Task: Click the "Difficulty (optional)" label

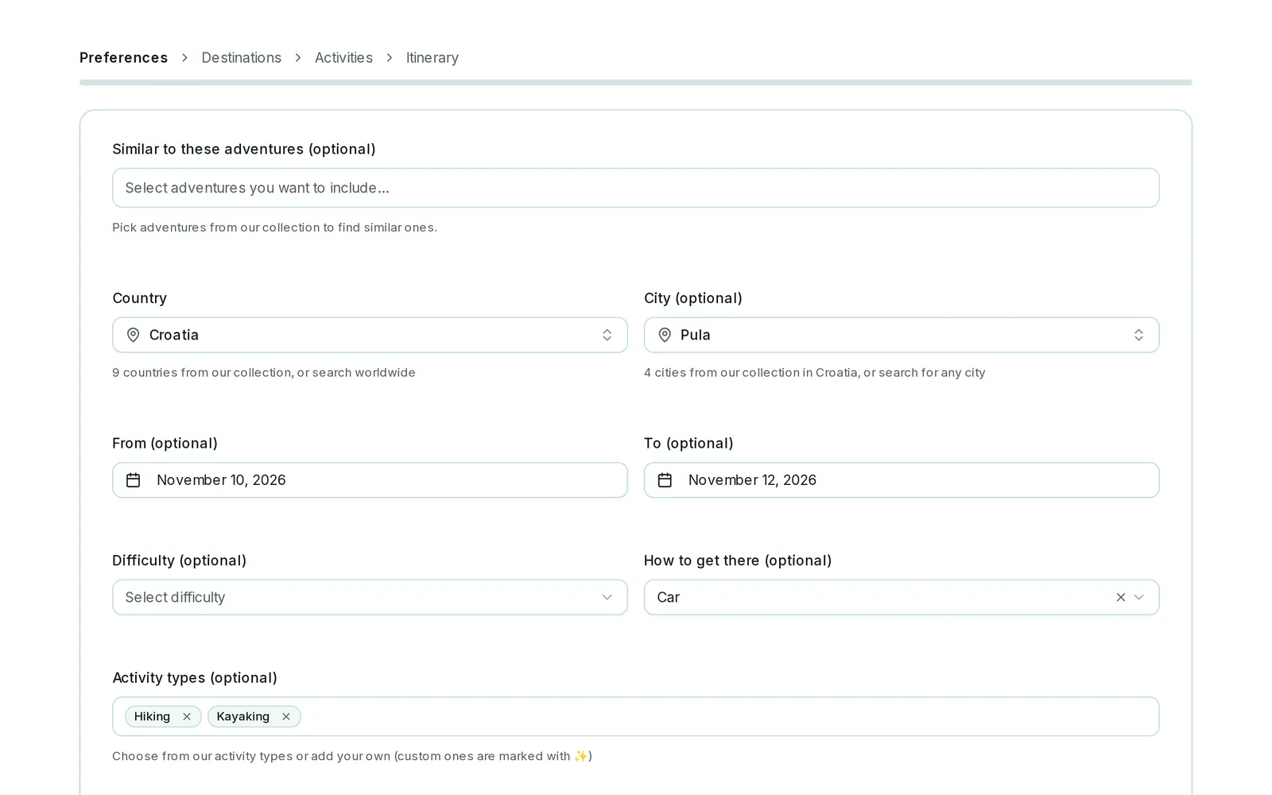Action: tap(180, 560)
